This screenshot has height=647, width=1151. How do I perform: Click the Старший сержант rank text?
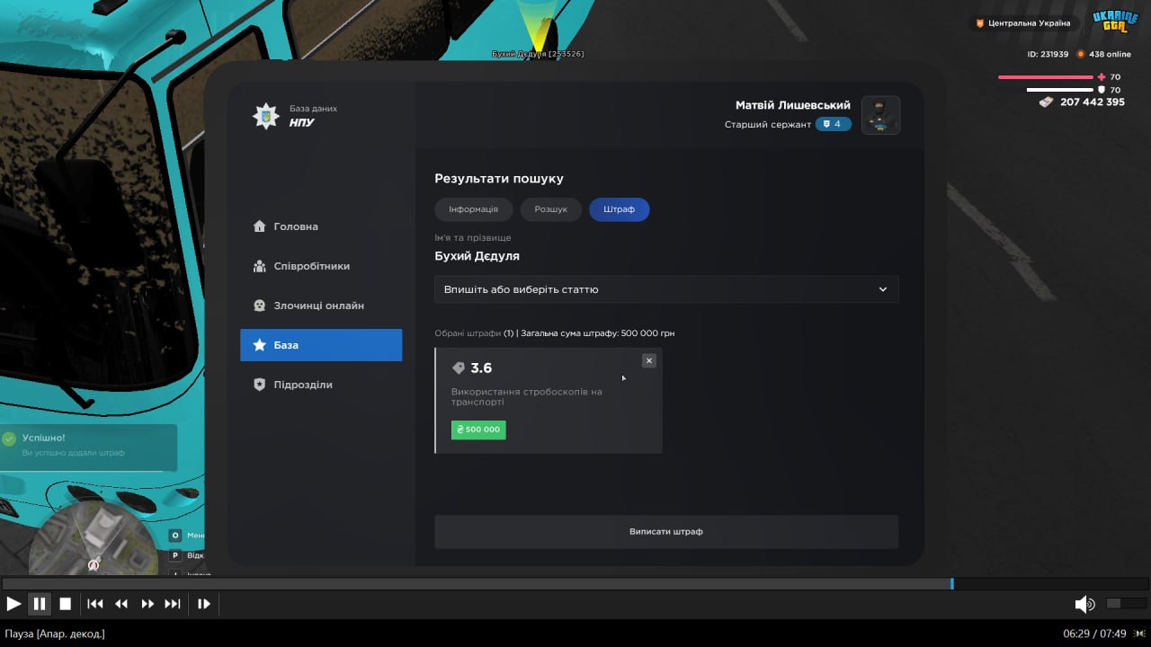pos(768,125)
